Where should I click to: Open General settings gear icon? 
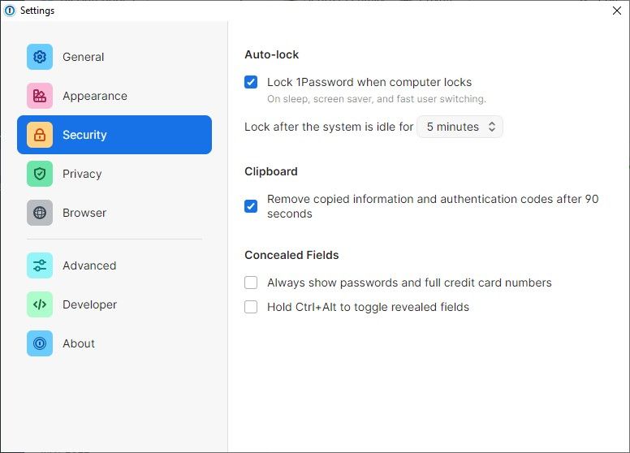[x=40, y=57]
